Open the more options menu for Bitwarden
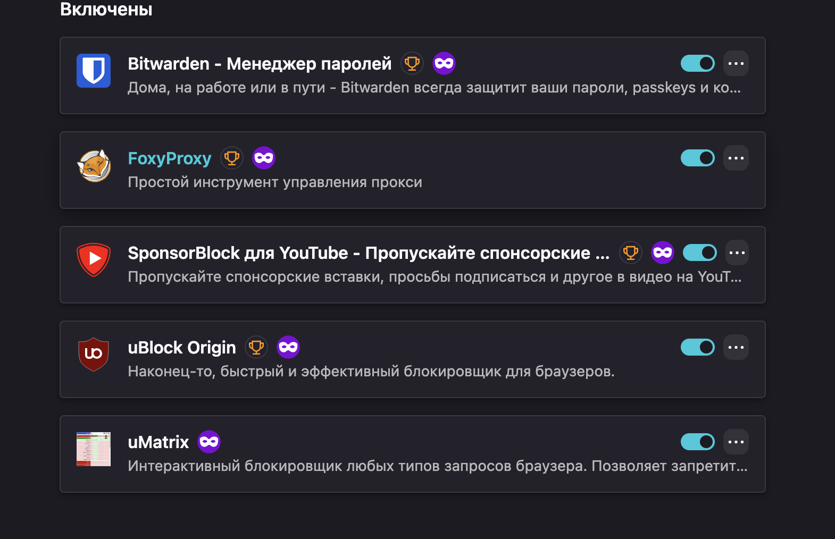Screen dimensions: 835x539 [736, 63]
